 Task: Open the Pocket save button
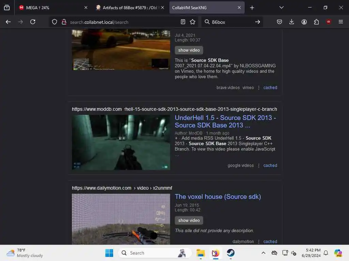tap(279, 22)
